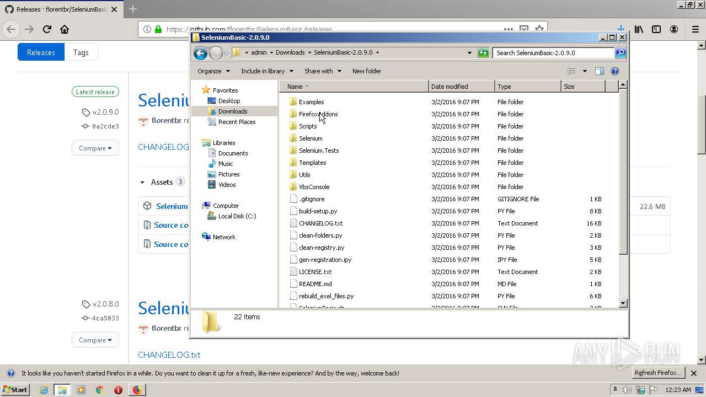Select the build-setup.py file
This screenshot has height=397, width=706.
point(318,211)
